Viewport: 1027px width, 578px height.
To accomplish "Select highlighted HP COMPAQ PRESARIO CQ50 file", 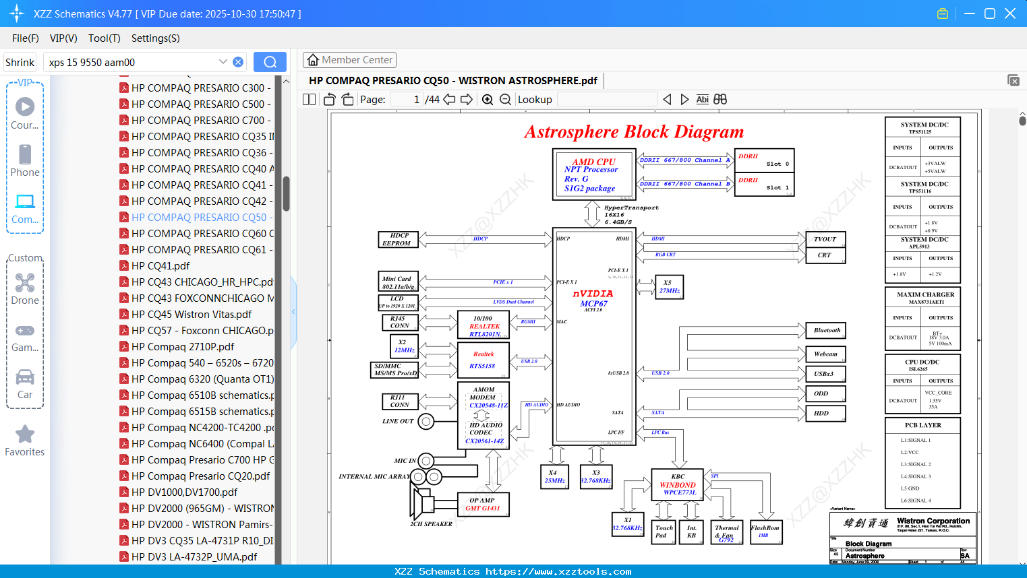I will point(196,217).
